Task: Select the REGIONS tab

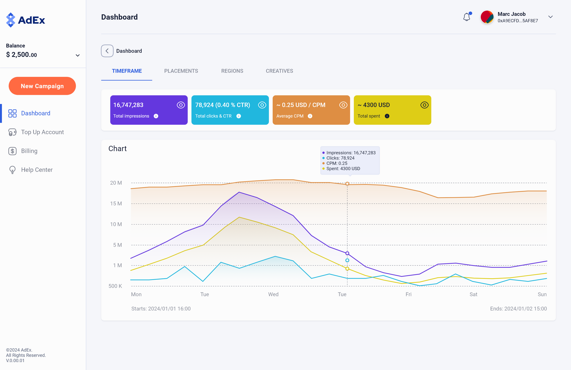Action: 232,71
